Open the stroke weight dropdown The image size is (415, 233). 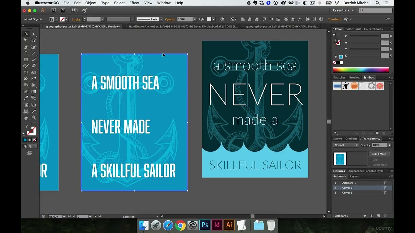[102, 19]
